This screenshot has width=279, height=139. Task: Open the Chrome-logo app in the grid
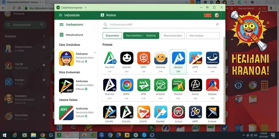(x=127, y=85)
